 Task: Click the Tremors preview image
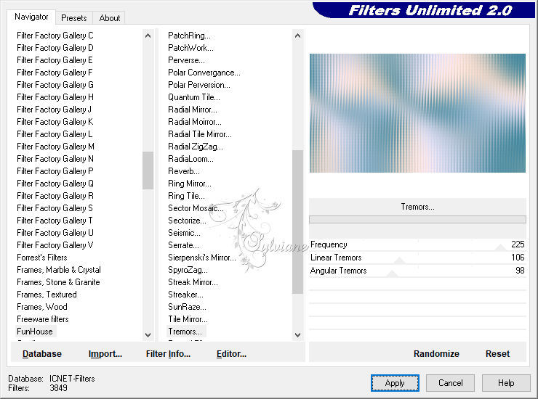pos(417,113)
